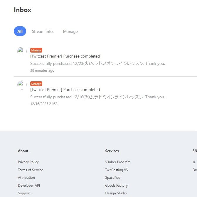Open Purchase completed message dated 12/16/2025 21:53
197x197 pixels.
pyautogui.click(x=65, y=90)
